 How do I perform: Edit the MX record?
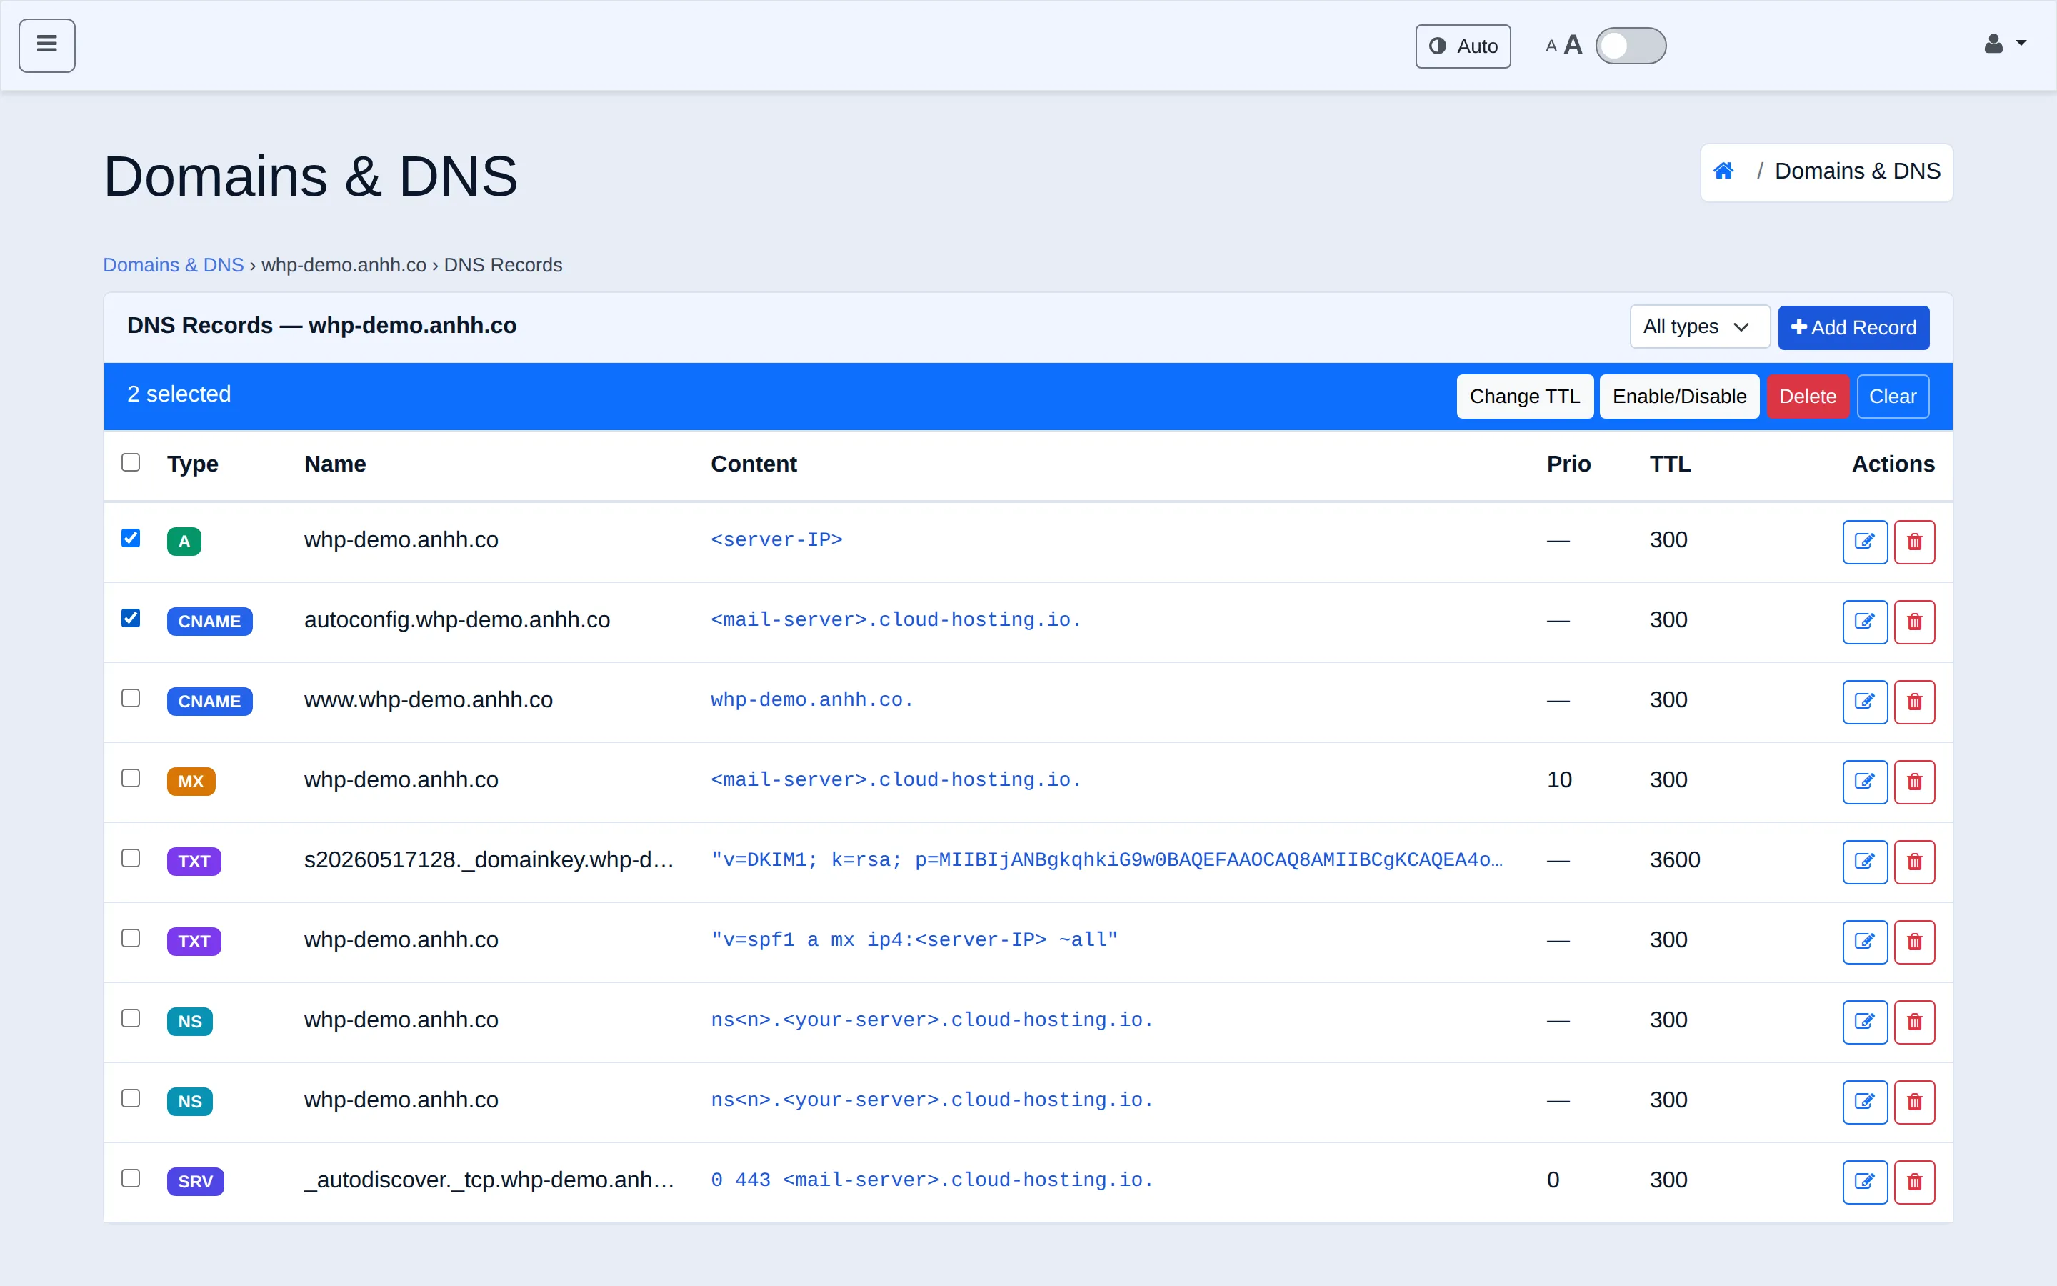point(1865,782)
